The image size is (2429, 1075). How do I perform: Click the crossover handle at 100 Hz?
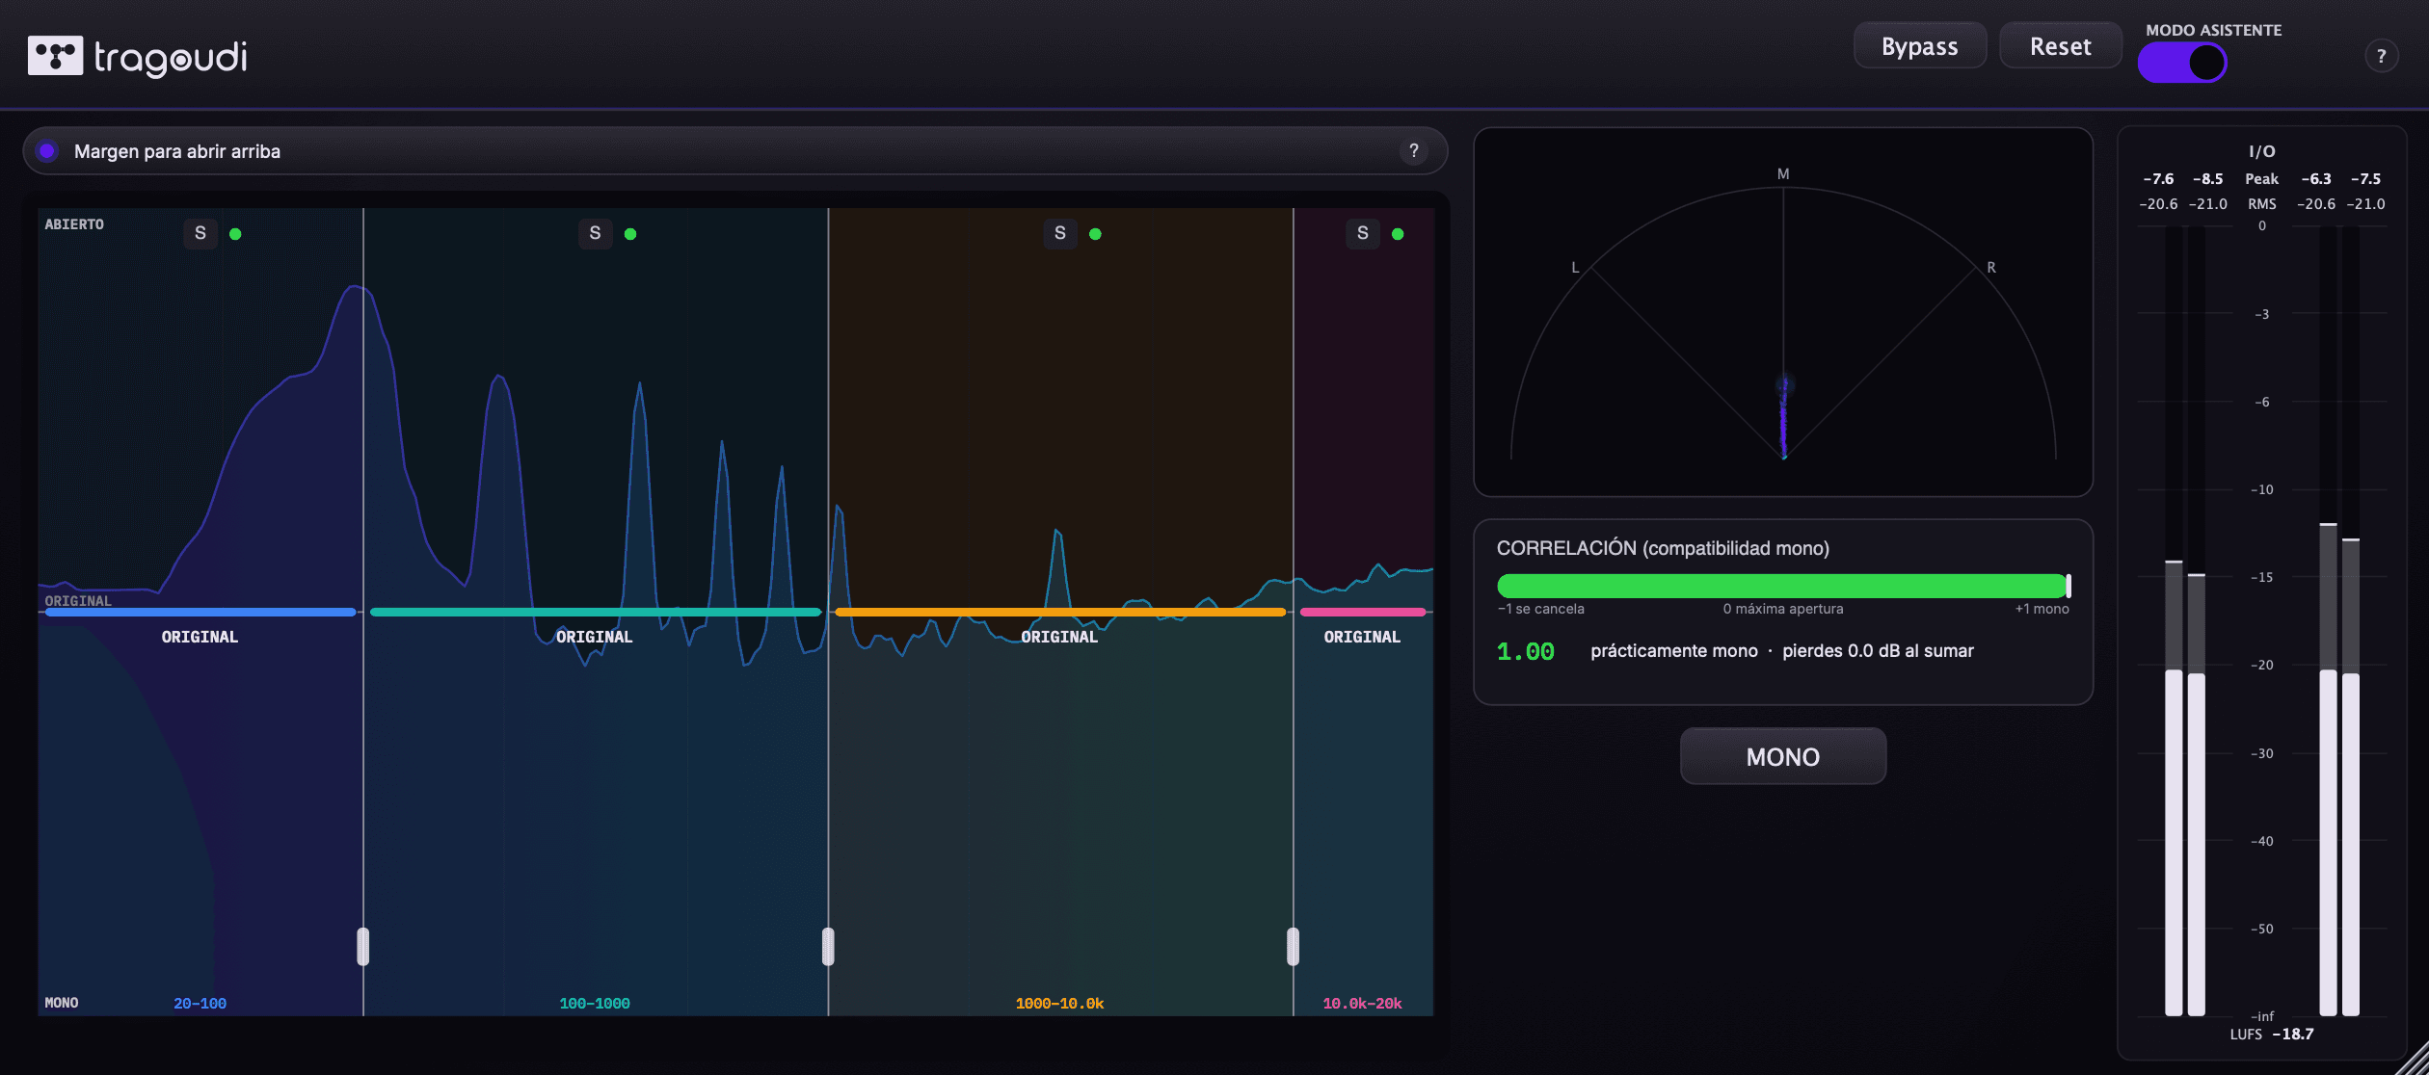coord(363,946)
